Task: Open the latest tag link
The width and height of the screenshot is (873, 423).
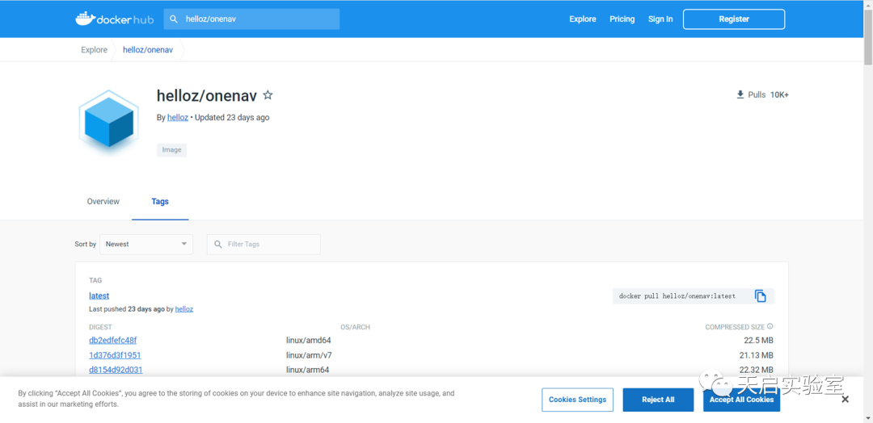Action: click(x=99, y=295)
